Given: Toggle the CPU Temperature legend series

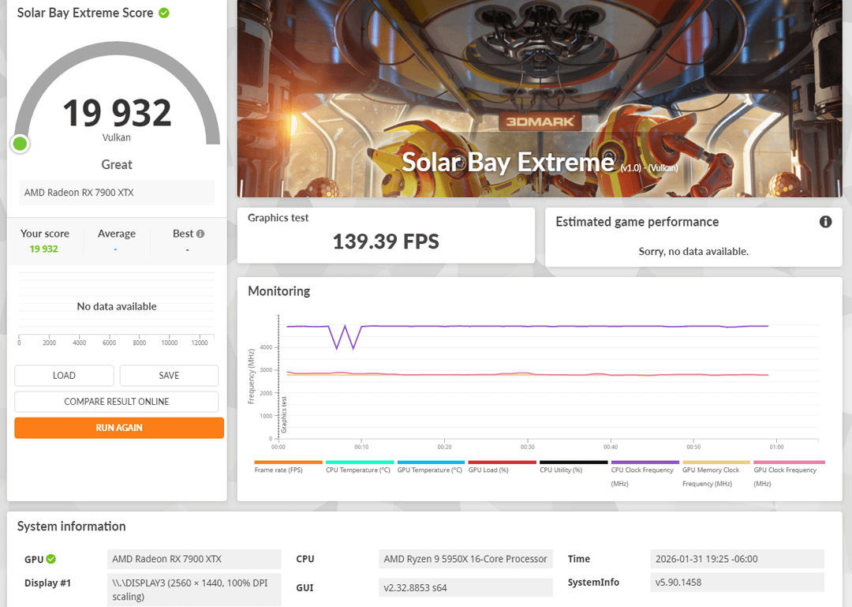Looking at the screenshot, I should tap(359, 466).
